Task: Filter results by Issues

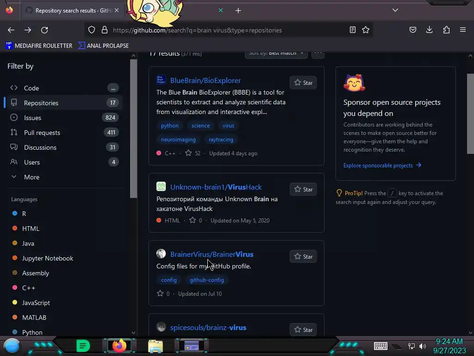Action: click(64, 118)
